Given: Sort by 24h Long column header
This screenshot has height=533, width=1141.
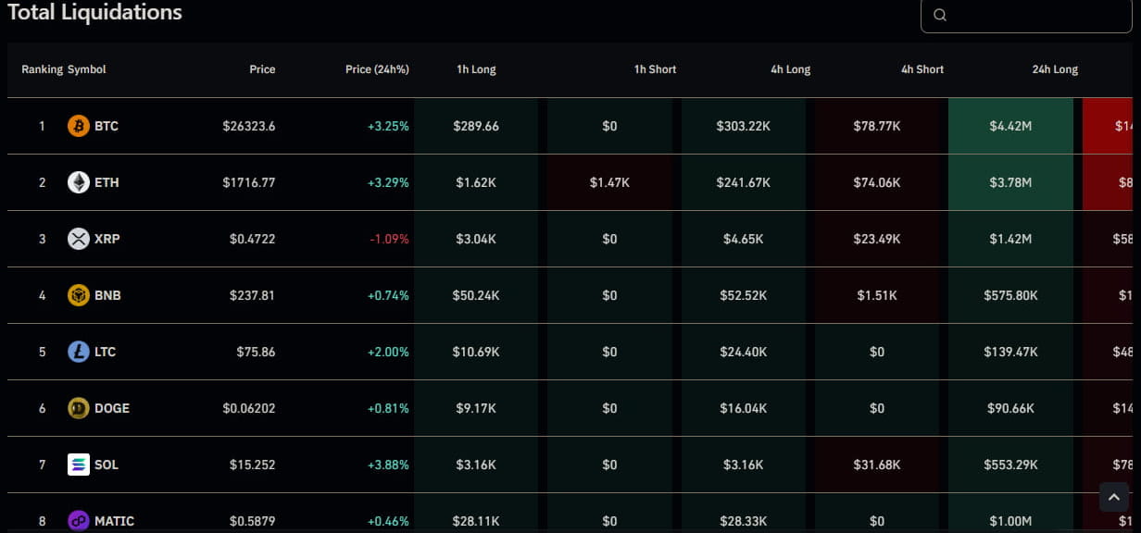Looking at the screenshot, I should (1055, 69).
